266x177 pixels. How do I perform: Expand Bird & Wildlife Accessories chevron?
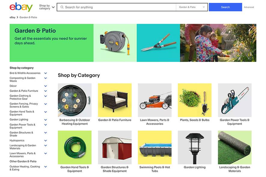click(45, 73)
